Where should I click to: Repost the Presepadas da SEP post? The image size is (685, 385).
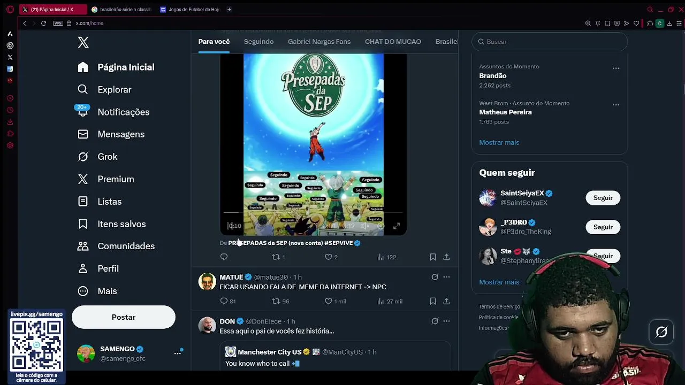[x=278, y=257]
